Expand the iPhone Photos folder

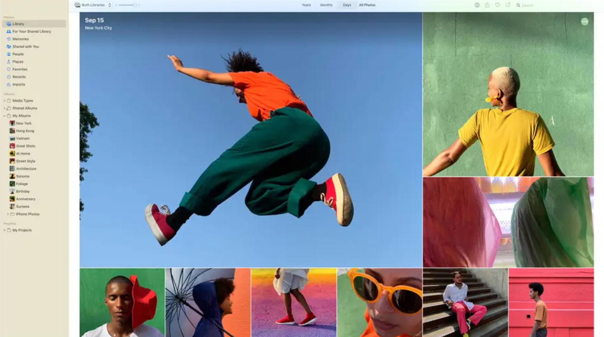click(x=8, y=214)
